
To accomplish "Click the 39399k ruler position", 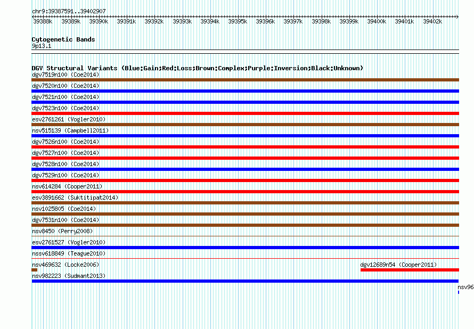I will [x=349, y=21].
